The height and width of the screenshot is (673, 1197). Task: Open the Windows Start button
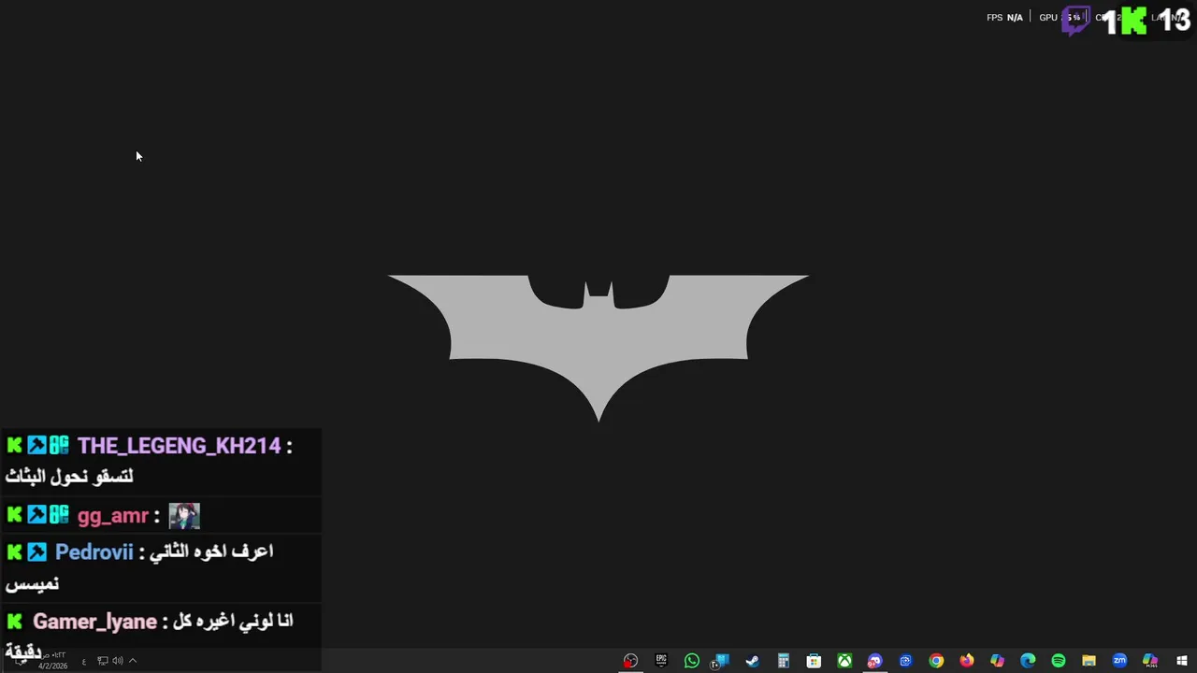pos(1182,661)
